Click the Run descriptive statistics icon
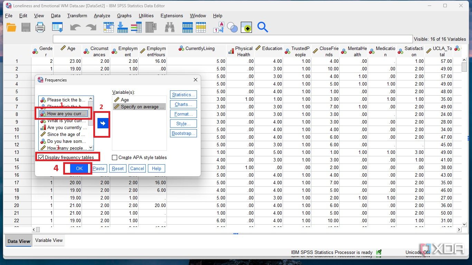This screenshot has height=265, width=472. (x=151, y=28)
